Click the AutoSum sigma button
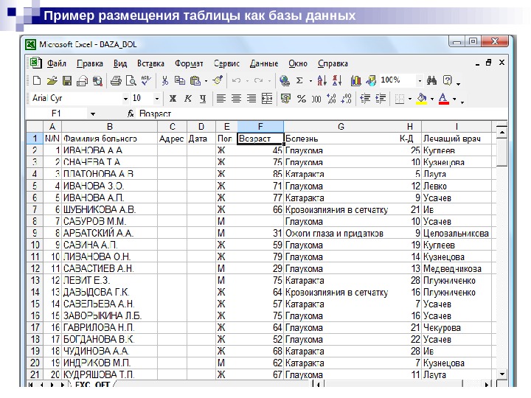Image resolution: width=531 pixels, height=398 pixels. pyautogui.click(x=299, y=80)
